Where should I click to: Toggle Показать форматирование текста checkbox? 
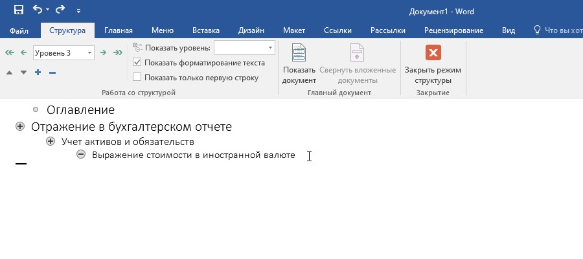click(x=137, y=62)
